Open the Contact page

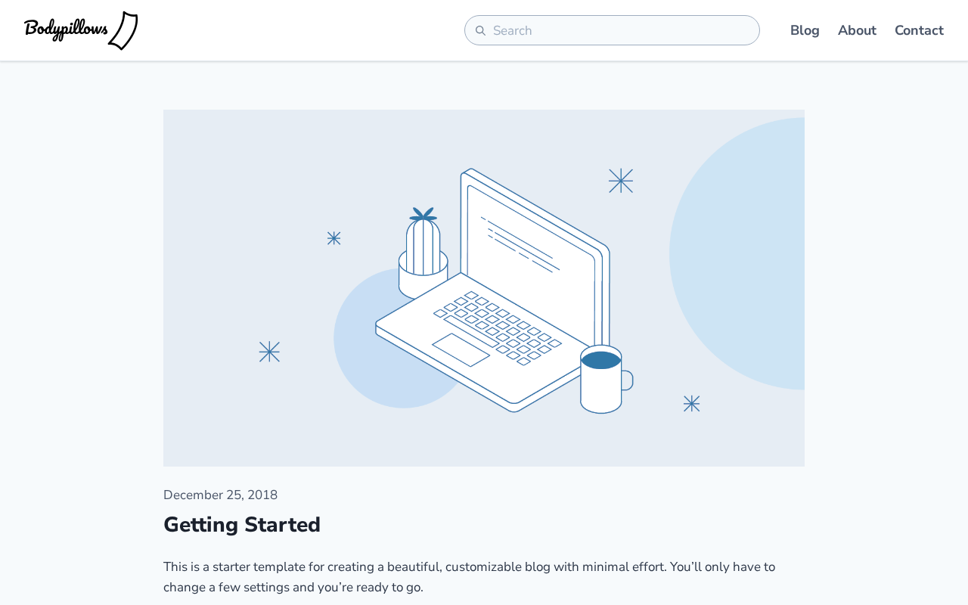coord(919,31)
